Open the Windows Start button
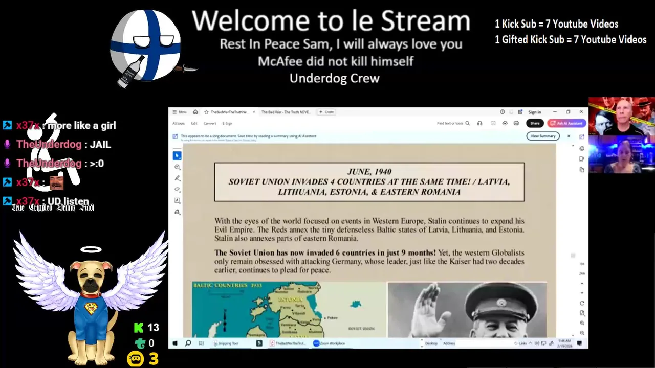The height and width of the screenshot is (368, 655). point(175,343)
